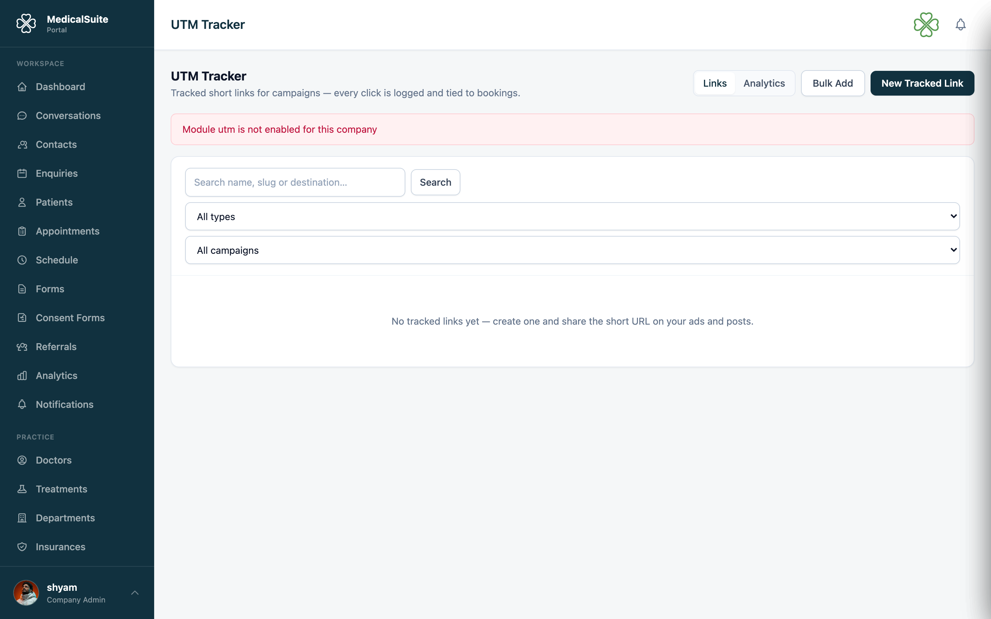This screenshot has width=991, height=619.
Task: Open the Schedule menu label
Action: pos(56,260)
